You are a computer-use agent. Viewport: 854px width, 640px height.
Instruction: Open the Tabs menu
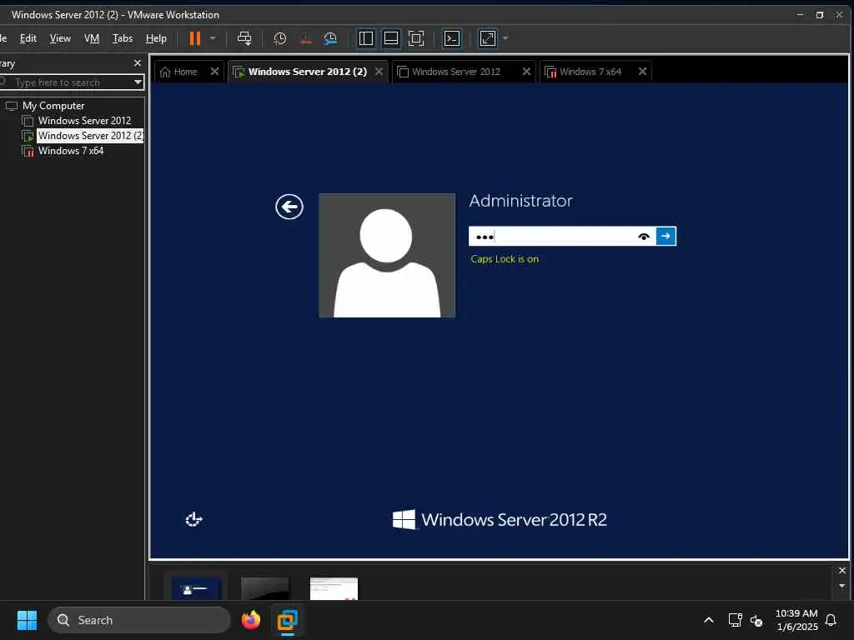123,38
